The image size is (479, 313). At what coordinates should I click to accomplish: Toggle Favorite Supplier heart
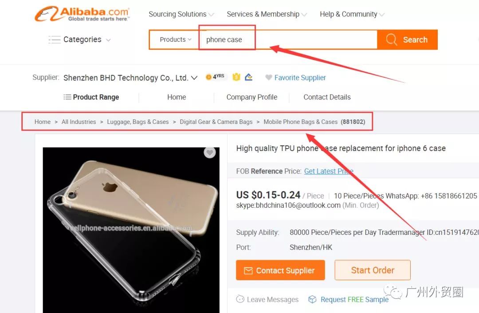coord(268,78)
